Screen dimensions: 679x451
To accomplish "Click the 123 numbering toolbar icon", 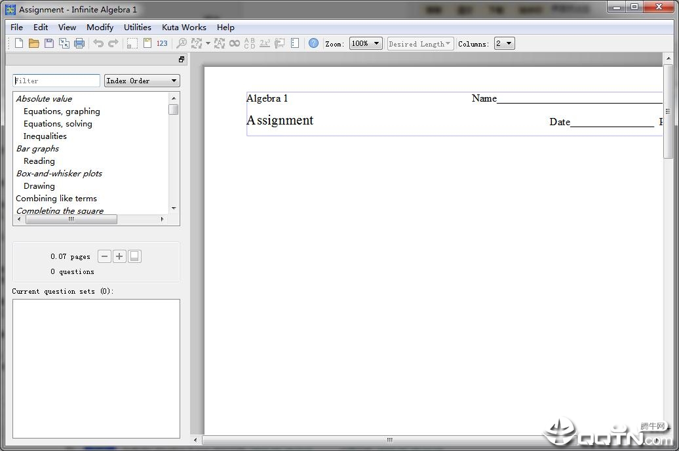I will [x=162, y=43].
